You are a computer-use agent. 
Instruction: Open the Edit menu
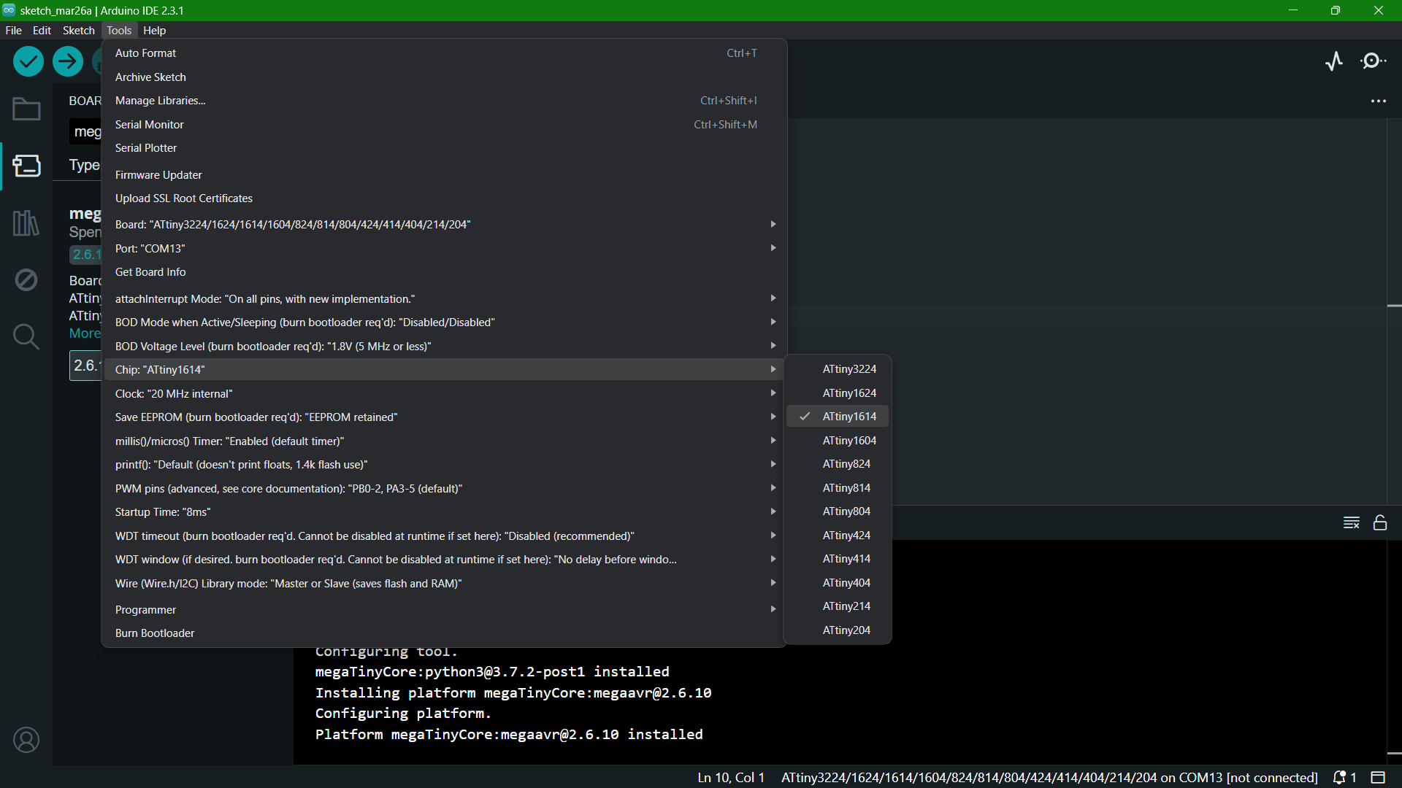tap(42, 31)
